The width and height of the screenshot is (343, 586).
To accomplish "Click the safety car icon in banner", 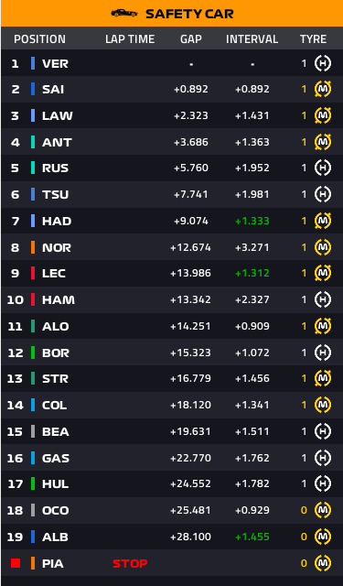I will [124, 14].
